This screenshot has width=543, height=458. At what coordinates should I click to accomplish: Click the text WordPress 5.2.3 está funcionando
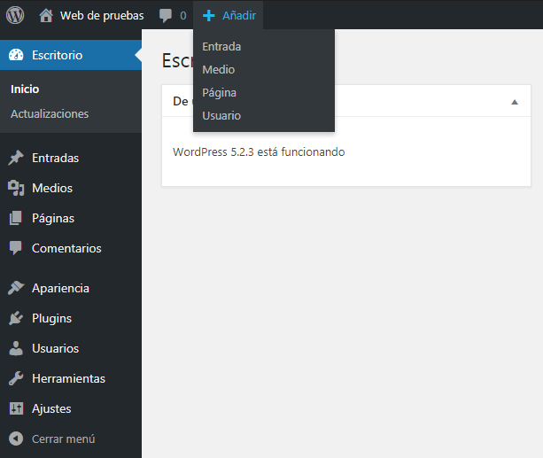(x=259, y=152)
